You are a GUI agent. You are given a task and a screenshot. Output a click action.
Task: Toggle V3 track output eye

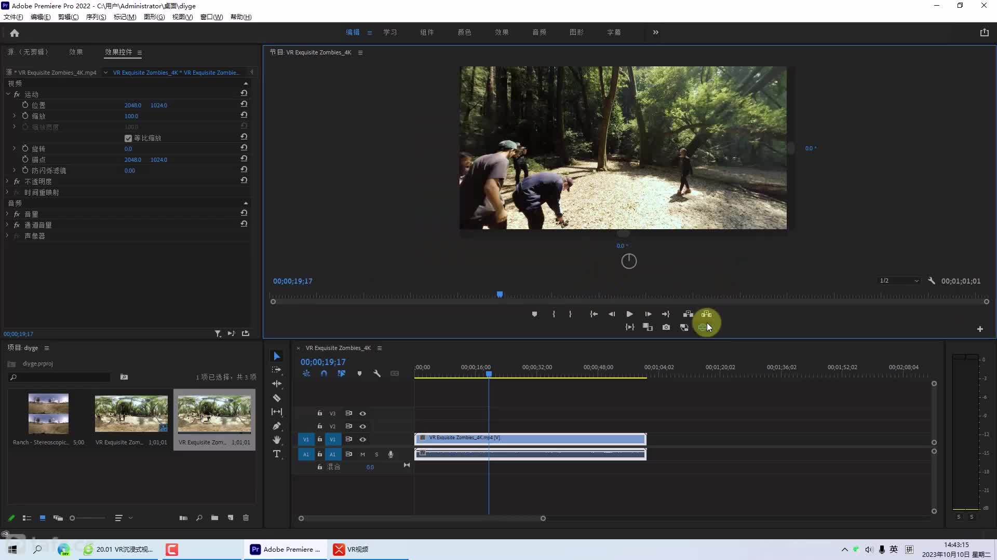click(362, 413)
